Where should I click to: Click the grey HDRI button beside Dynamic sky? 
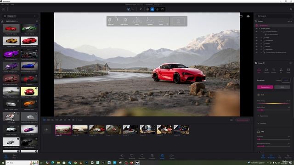tap(282, 87)
